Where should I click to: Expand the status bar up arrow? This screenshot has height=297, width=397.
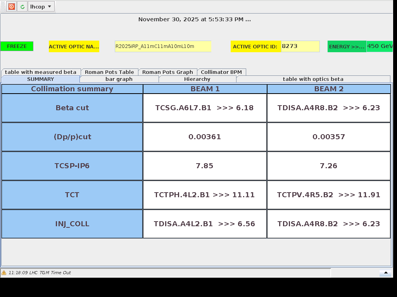pyautogui.click(x=385, y=273)
